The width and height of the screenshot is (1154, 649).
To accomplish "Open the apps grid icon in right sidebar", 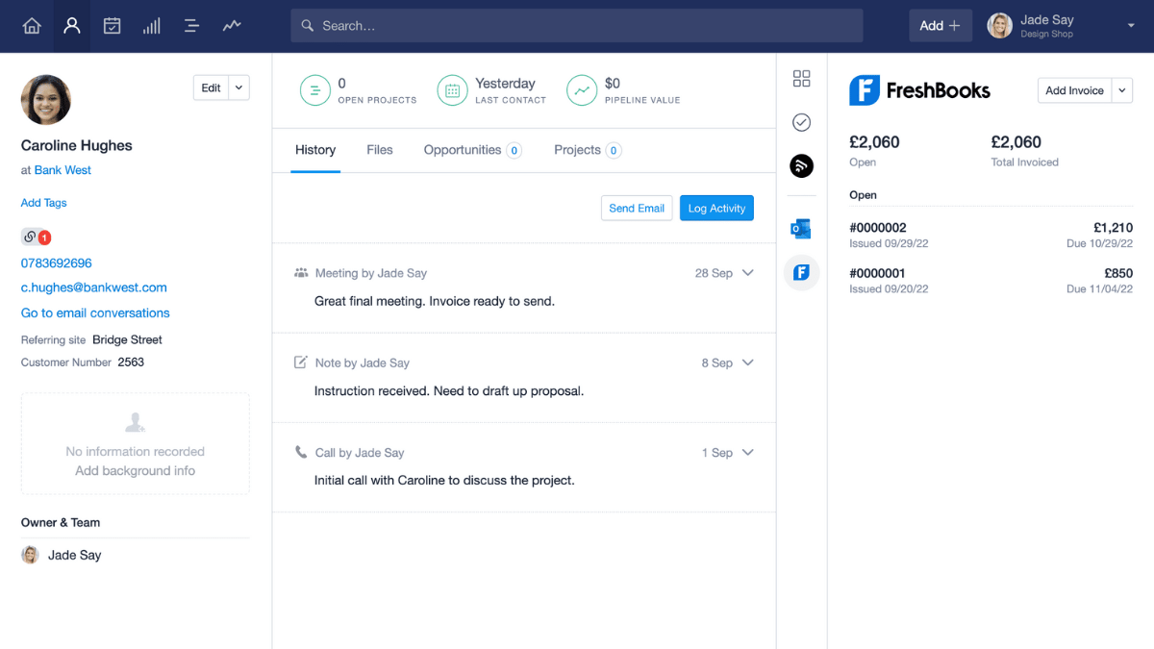I will tap(801, 78).
